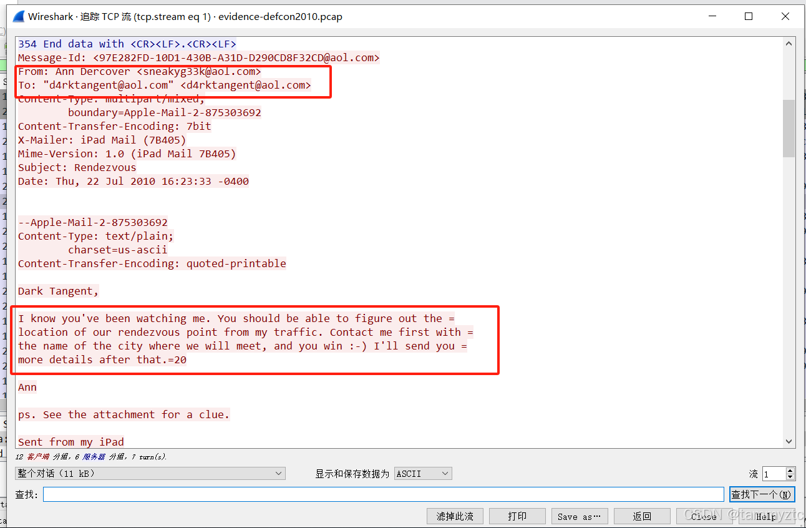Viewport: 806px width, 528px height.
Task: Click the 查找下一个(N) find next button
Action: pos(762,494)
